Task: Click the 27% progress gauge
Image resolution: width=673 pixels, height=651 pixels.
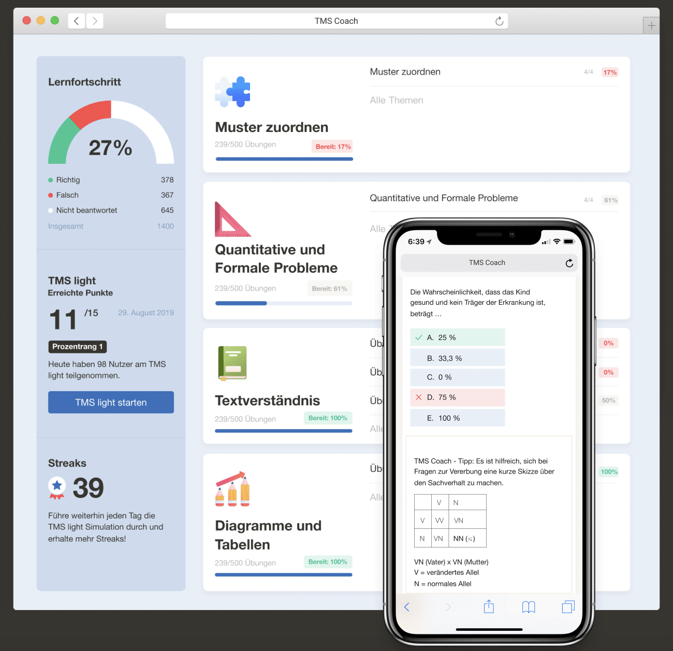Action: pyautogui.click(x=111, y=132)
